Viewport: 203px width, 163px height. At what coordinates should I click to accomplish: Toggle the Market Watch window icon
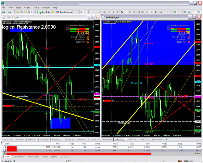(x=17, y=12)
